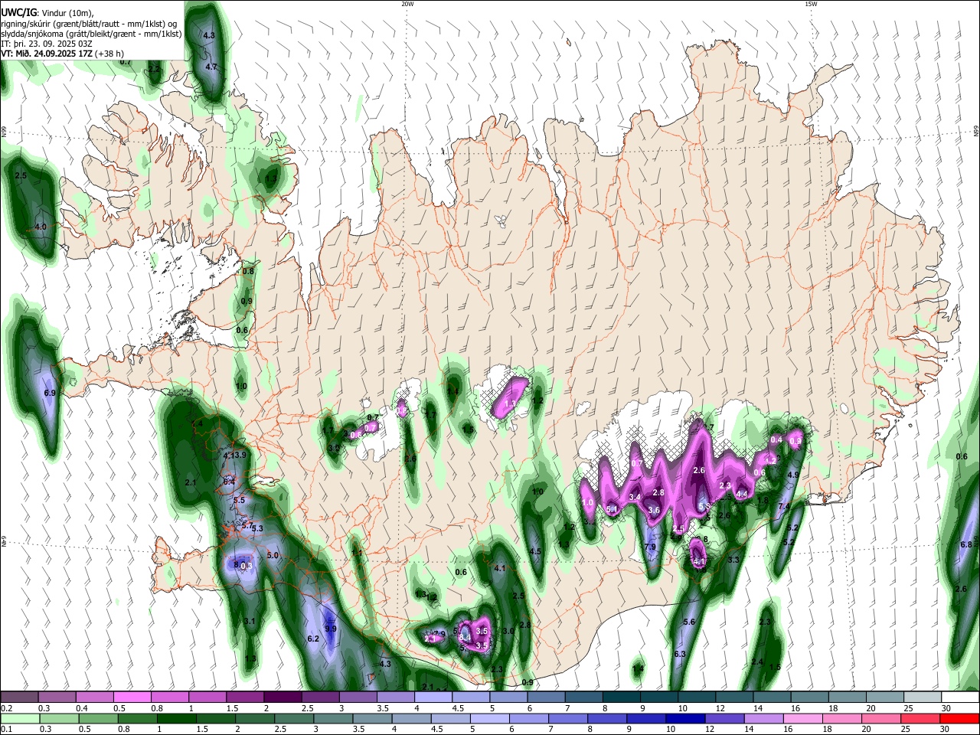Viewport: 980px width, 735px height.
Task: Click the 20W longitude label
Action: (x=407, y=4)
